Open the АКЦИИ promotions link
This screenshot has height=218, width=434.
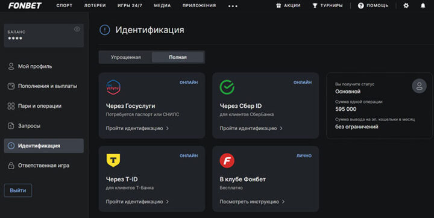tap(292, 5)
